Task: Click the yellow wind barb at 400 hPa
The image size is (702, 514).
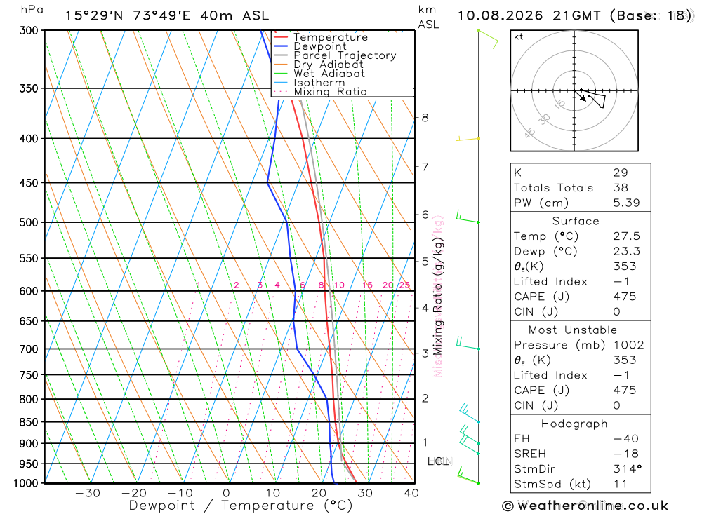Action: [468, 139]
